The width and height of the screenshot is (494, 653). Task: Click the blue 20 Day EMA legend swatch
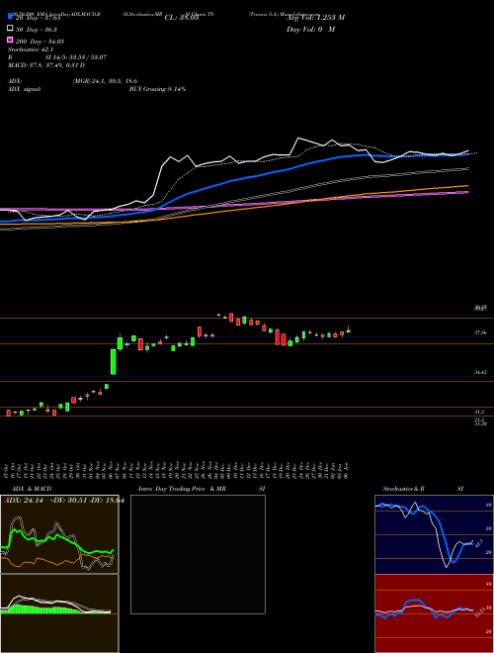coord(10,17)
